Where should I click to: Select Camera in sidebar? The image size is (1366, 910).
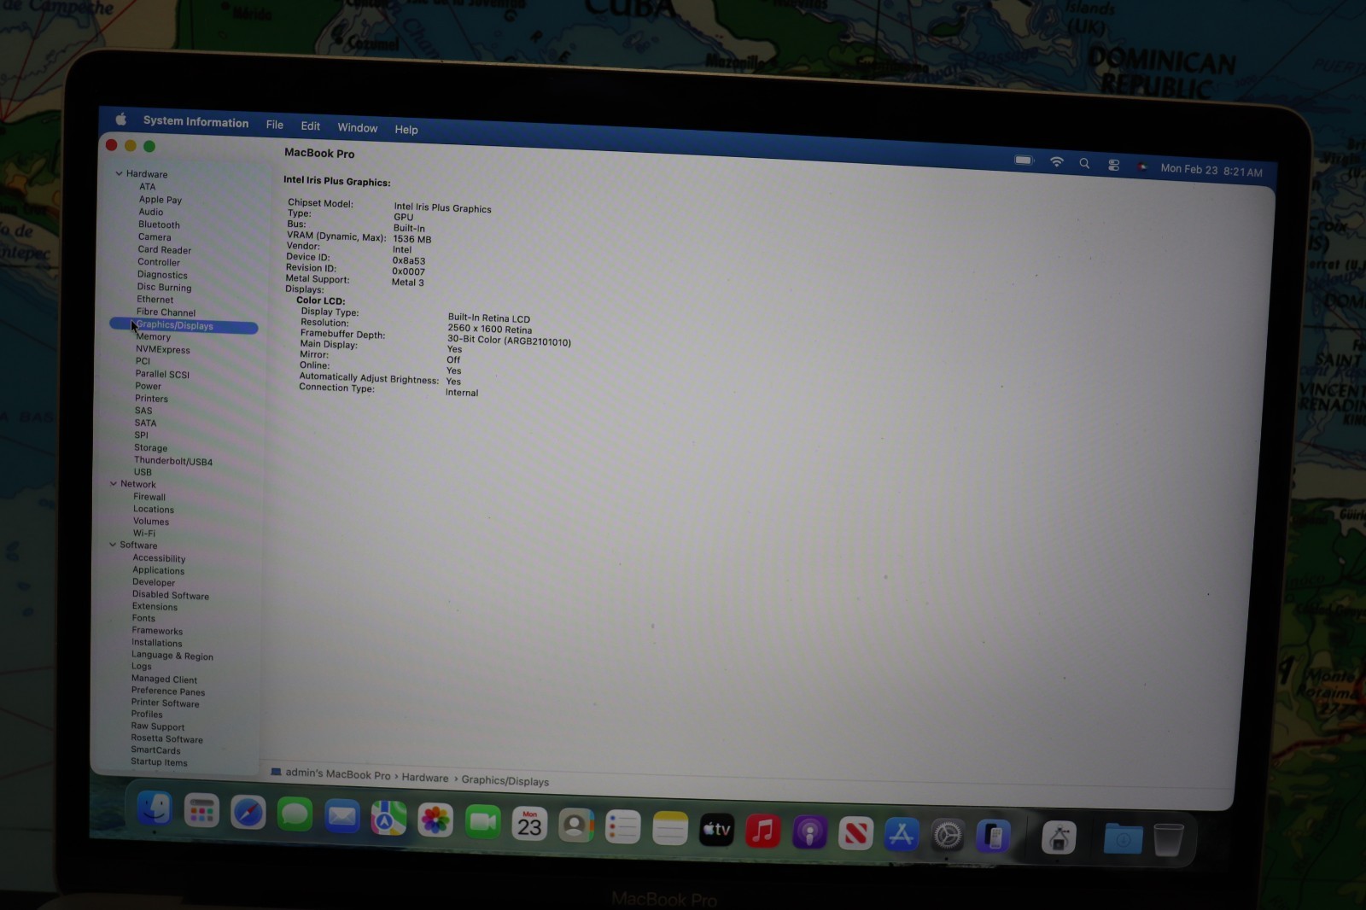(154, 236)
